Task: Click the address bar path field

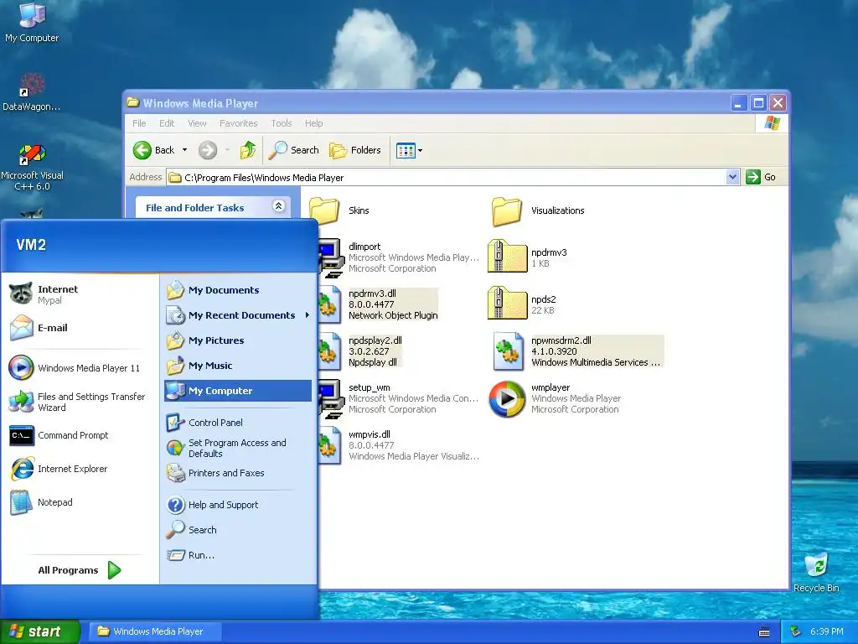Action: click(x=447, y=178)
